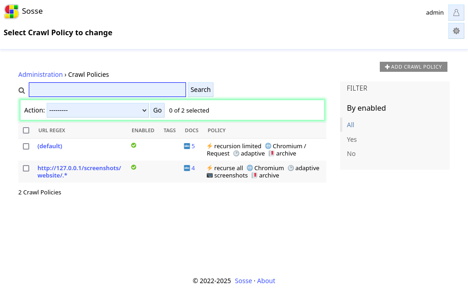
Task: Click the archive icon in the screenshots policy row
Action: click(x=254, y=175)
